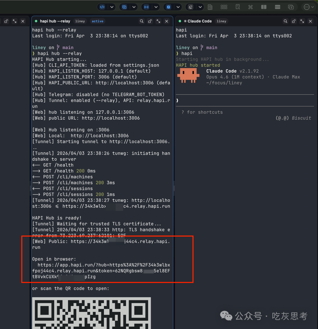Click the QR code in hapi hub pane
Viewport: 318px width, 329px height.
point(91,313)
